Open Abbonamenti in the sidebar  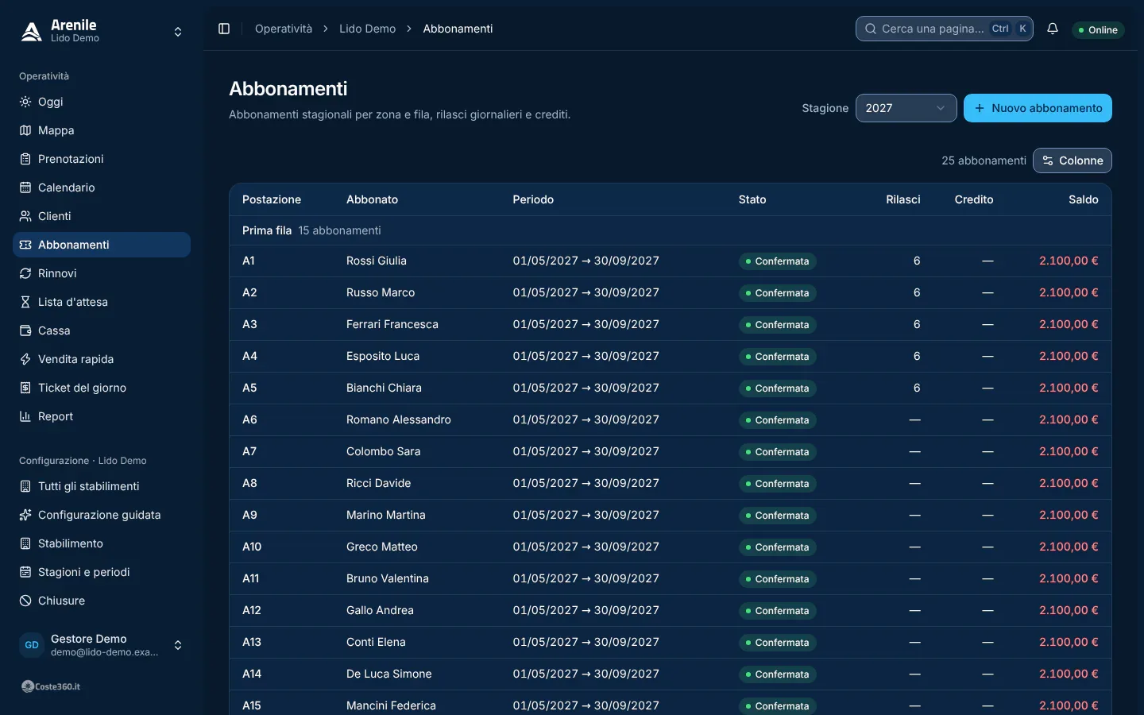tap(102, 245)
